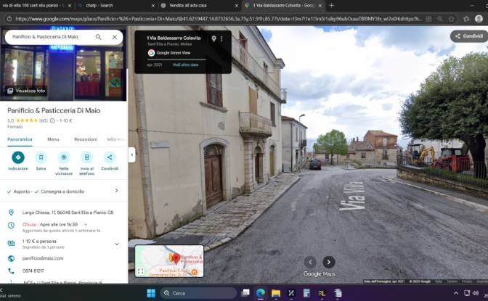Screen dimensions: 488x301
Task: Click the Visualizza foto thumbnail button
Action: tap(26, 91)
